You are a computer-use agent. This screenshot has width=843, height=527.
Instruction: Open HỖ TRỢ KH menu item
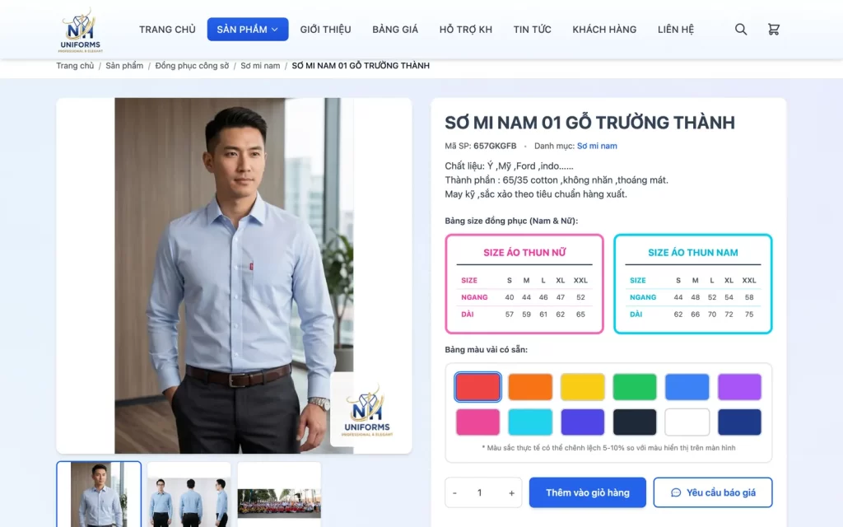(x=466, y=30)
